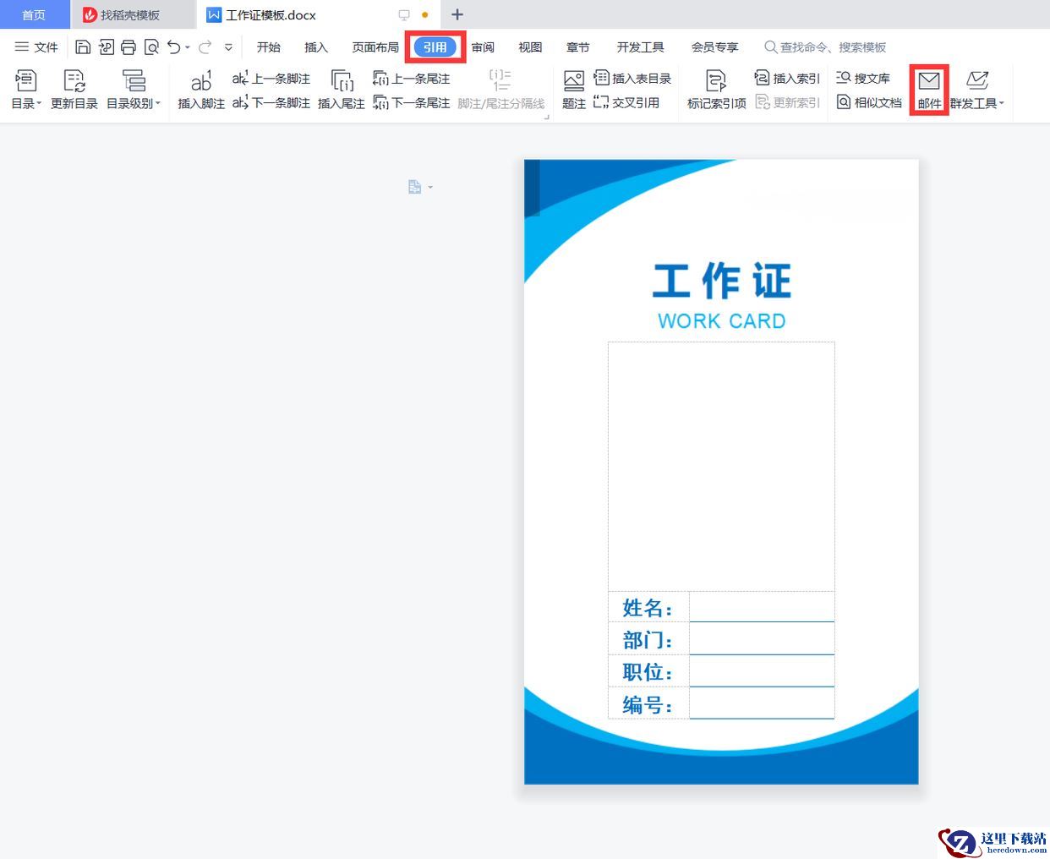Switch to the 章节 ribbon tab
The width and height of the screenshot is (1050, 859).
click(578, 47)
